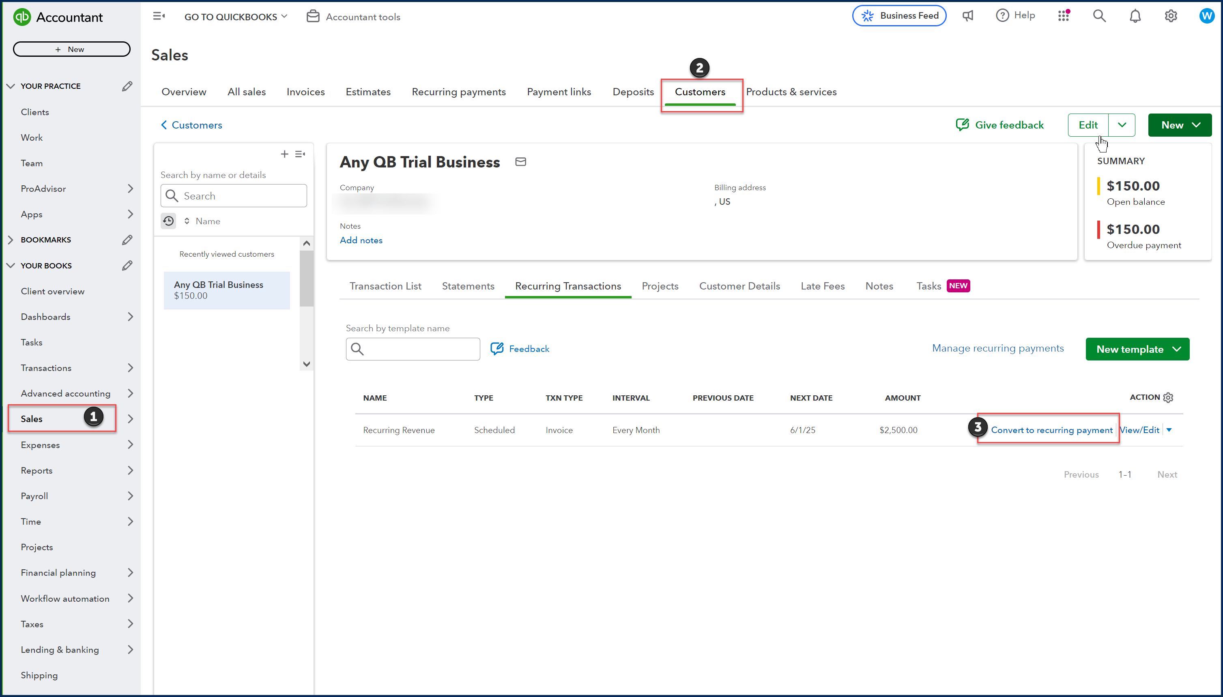Add a new customer with plus icon
The height and width of the screenshot is (697, 1223).
(x=284, y=154)
